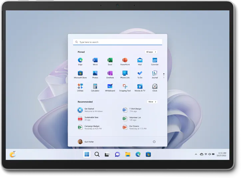Click the Start button on the taskbar
Viewport: 241px width, 178px height.
coord(87,154)
